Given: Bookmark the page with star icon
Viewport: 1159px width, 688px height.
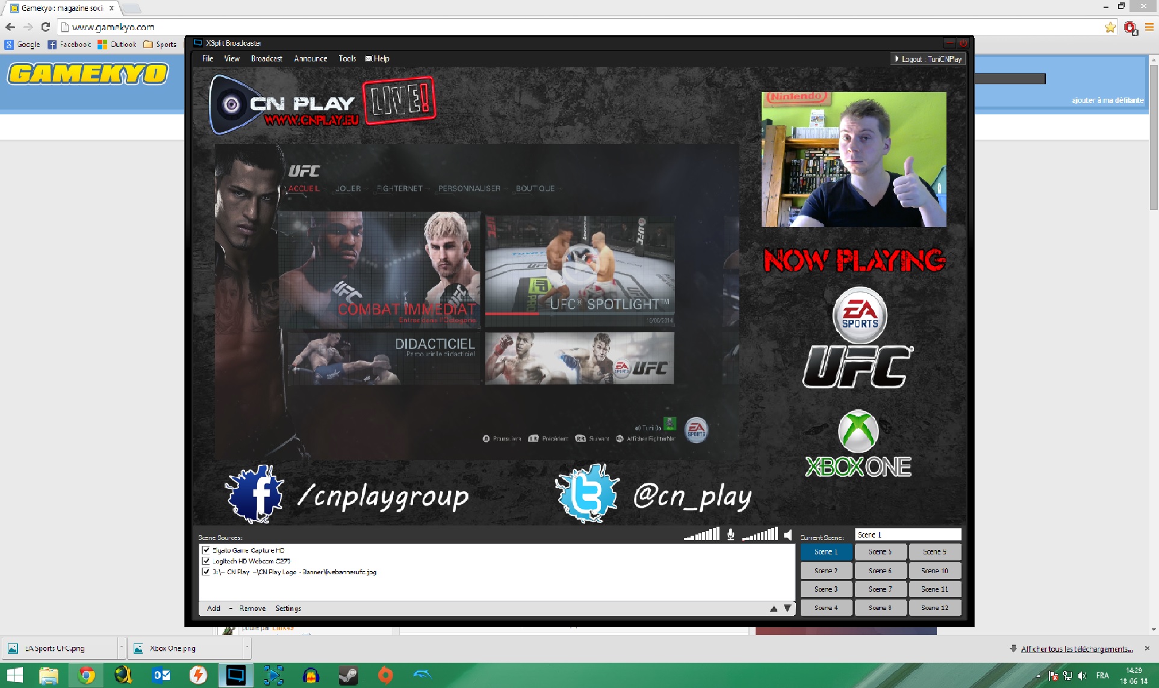Looking at the screenshot, I should pos(1110,27).
